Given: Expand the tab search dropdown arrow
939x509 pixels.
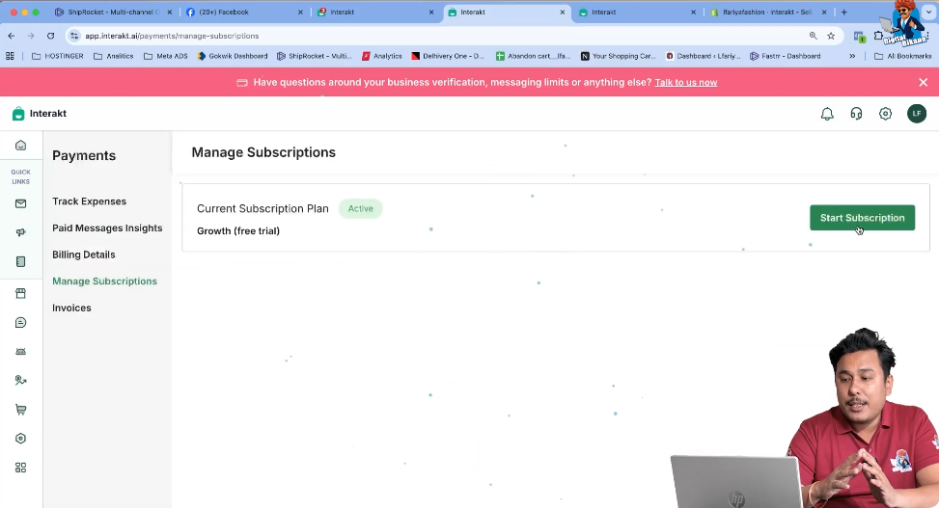Looking at the screenshot, I should (x=928, y=12).
